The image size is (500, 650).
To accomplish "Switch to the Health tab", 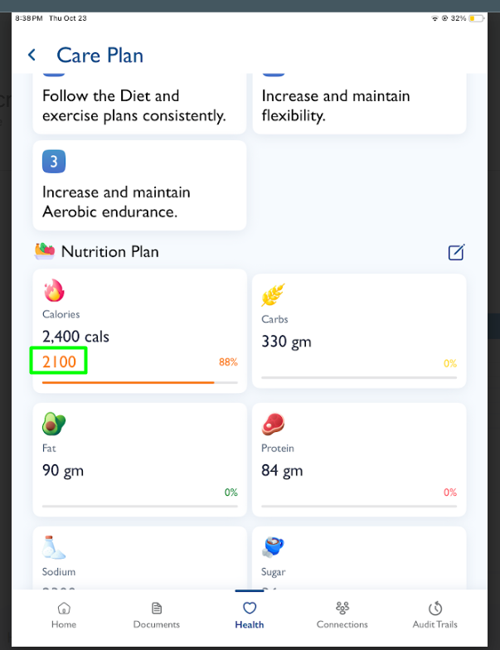I will coord(250,614).
